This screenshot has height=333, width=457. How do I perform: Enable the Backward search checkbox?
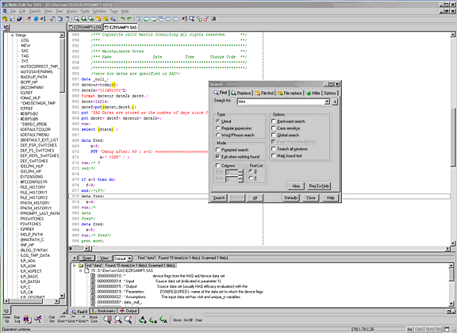pos(274,121)
